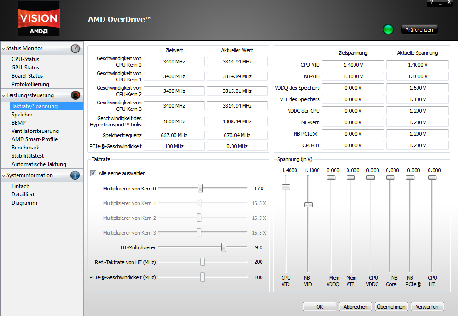Click the NB-VID Zielspannung field
Image resolution: width=458 pixels, height=316 pixels.
353,76
